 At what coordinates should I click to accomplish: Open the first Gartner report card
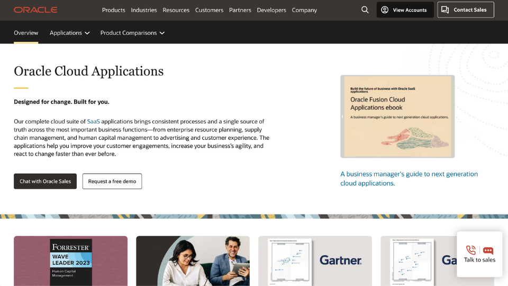[315, 261]
